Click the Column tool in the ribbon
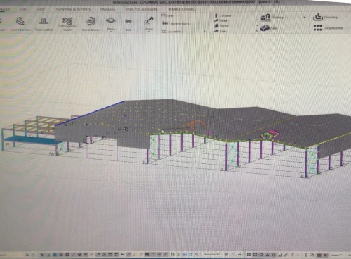Image resolution: width=351 pixels, height=259 pixels. pyautogui.click(x=223, y=15)
